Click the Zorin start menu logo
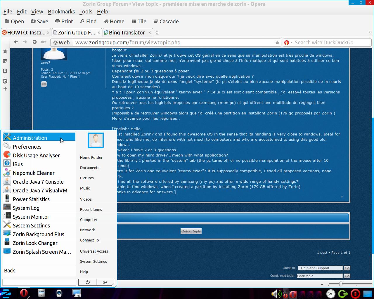This screenshot has height=299, width=374. pyautogui.click(x=6, y=293)
